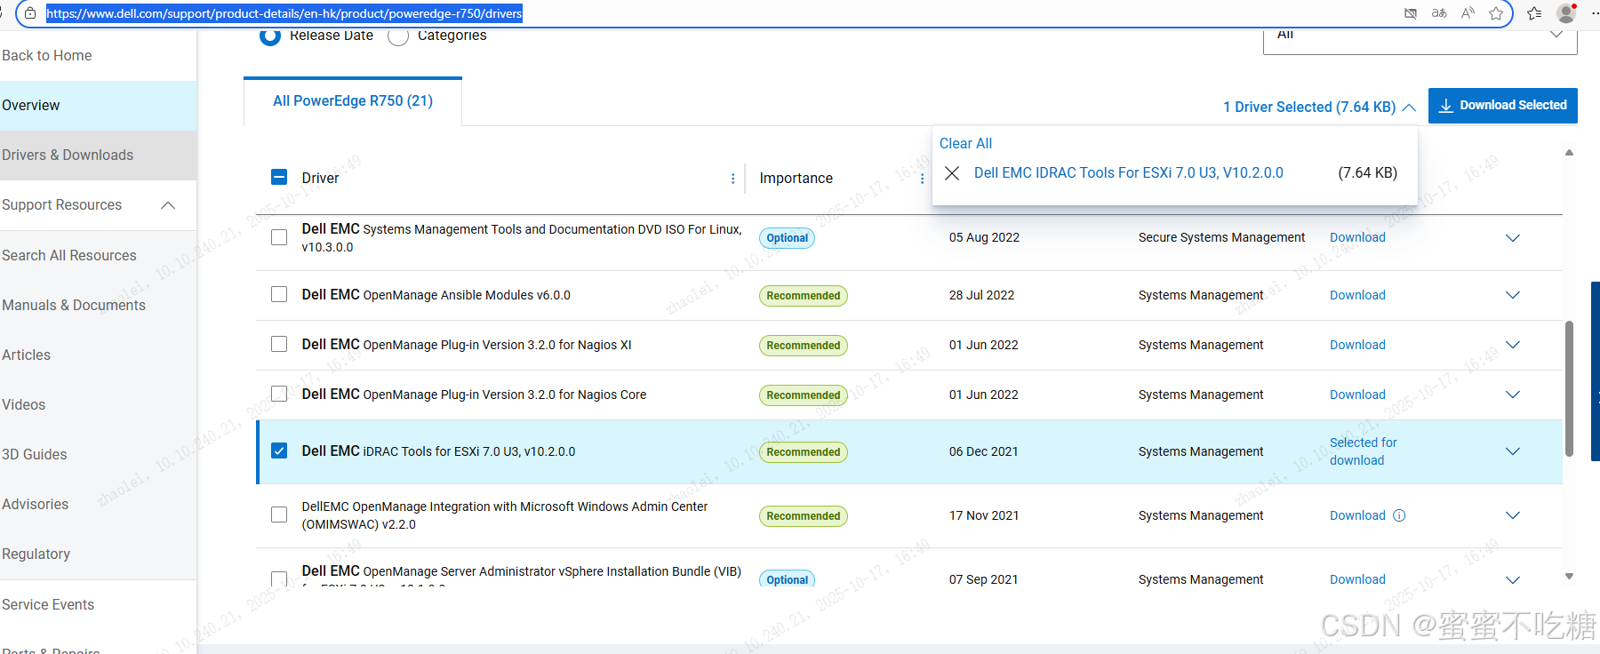Open Manuals & Documents in sidebar

74,305
